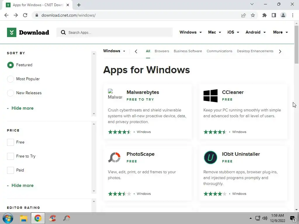Go back with the browser back arrow
Viewport: 299px width, 224px height.
6,15
